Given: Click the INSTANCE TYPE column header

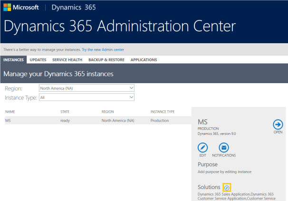Looking at the screenshot, I should (x=163, y=112).
